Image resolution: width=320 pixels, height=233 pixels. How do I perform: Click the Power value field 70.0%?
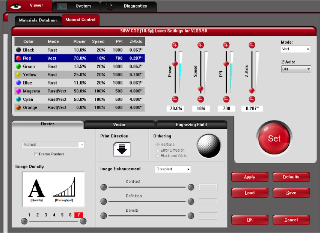click(x=176, y=108)
